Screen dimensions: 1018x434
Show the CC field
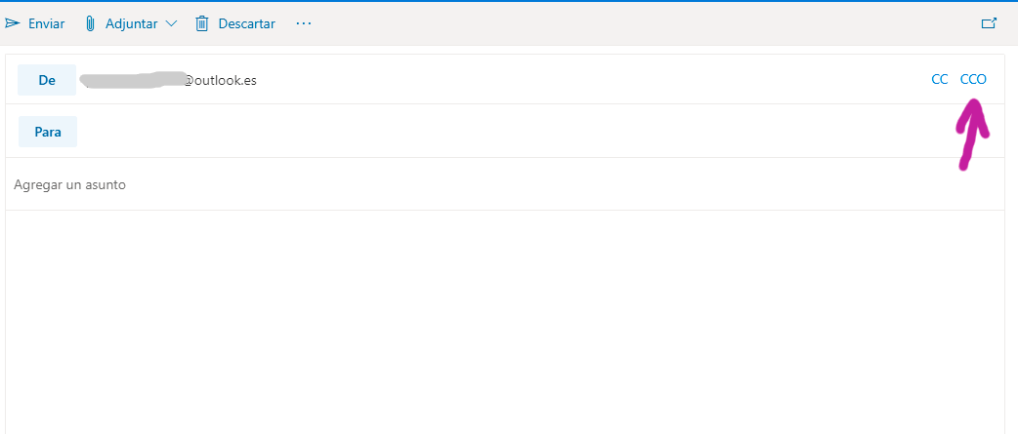[940, 80]
